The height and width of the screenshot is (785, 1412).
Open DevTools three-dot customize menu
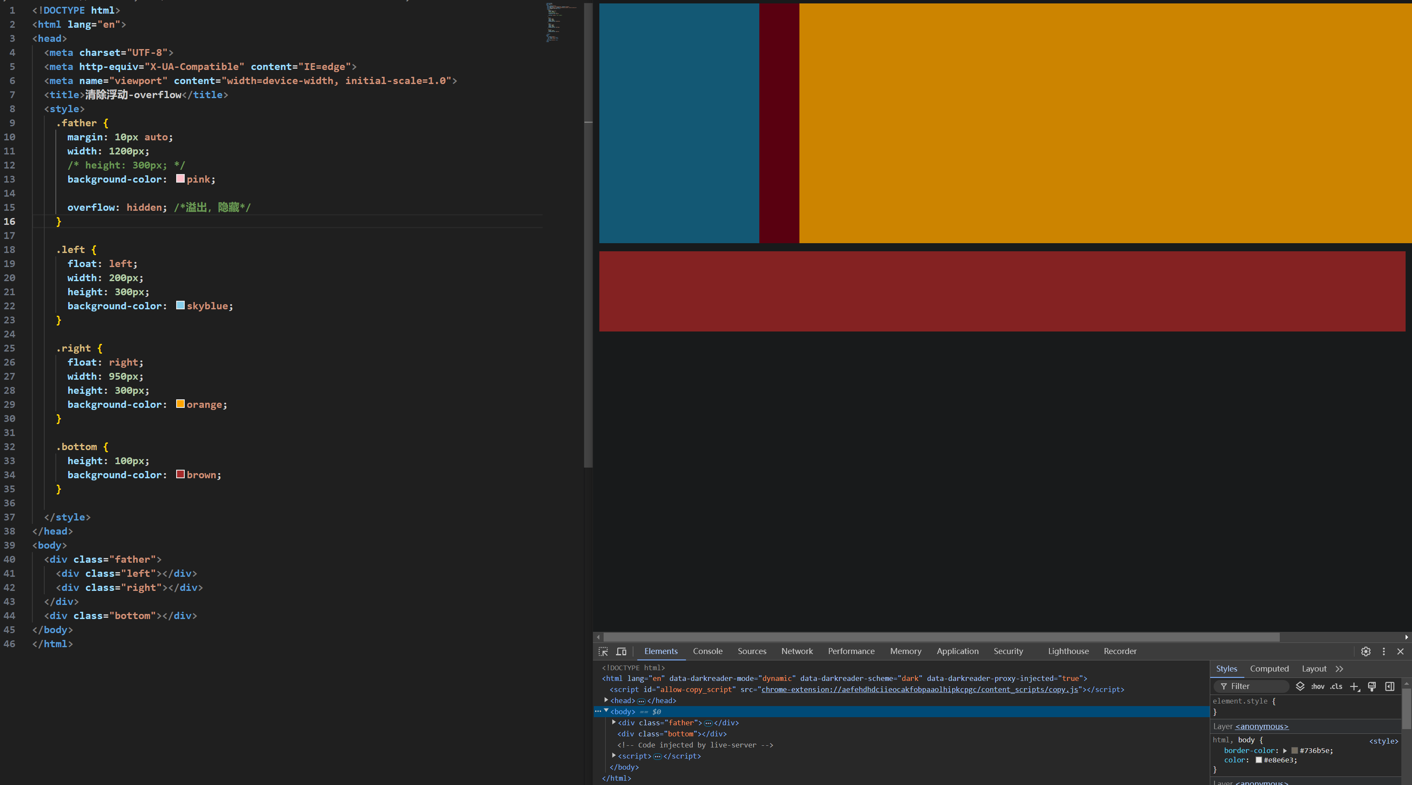1383,651
